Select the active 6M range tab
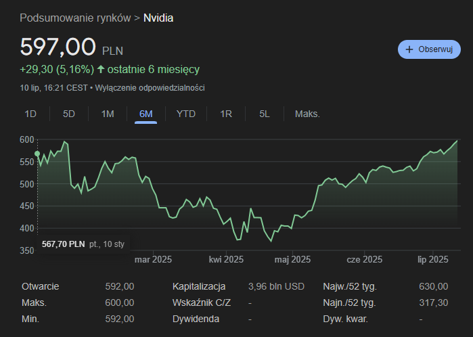 [145, 114]
